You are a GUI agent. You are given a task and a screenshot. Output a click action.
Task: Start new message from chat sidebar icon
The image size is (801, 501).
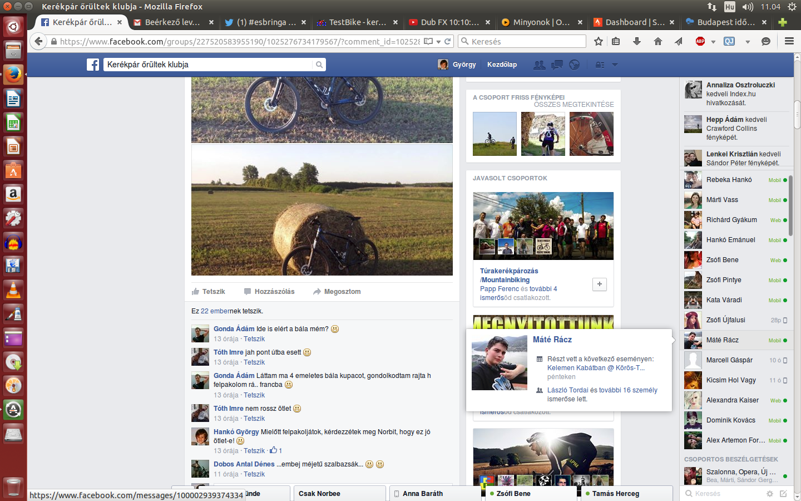(783, 494)
